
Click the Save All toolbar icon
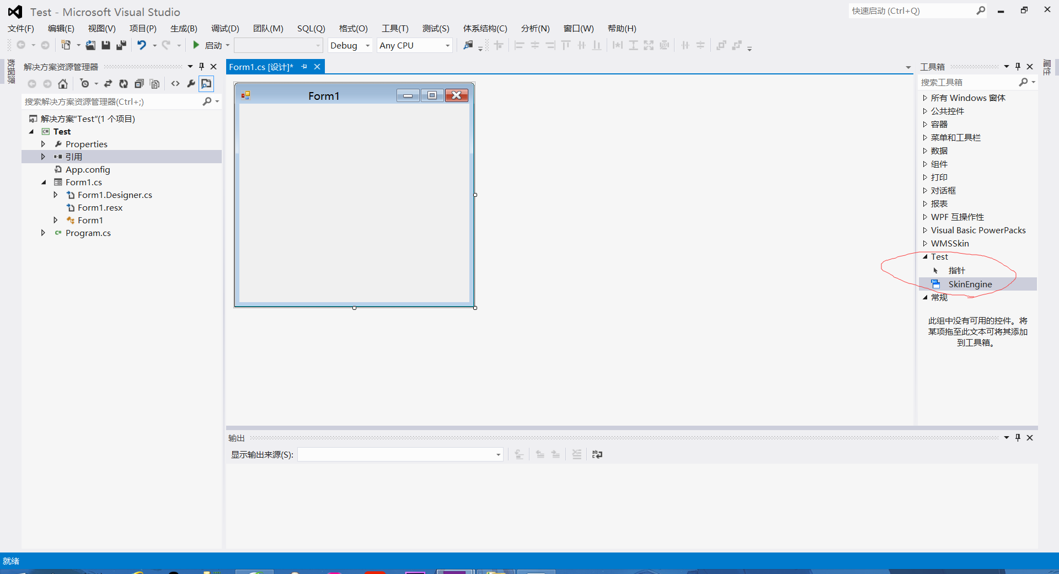(x=121, y=45)
